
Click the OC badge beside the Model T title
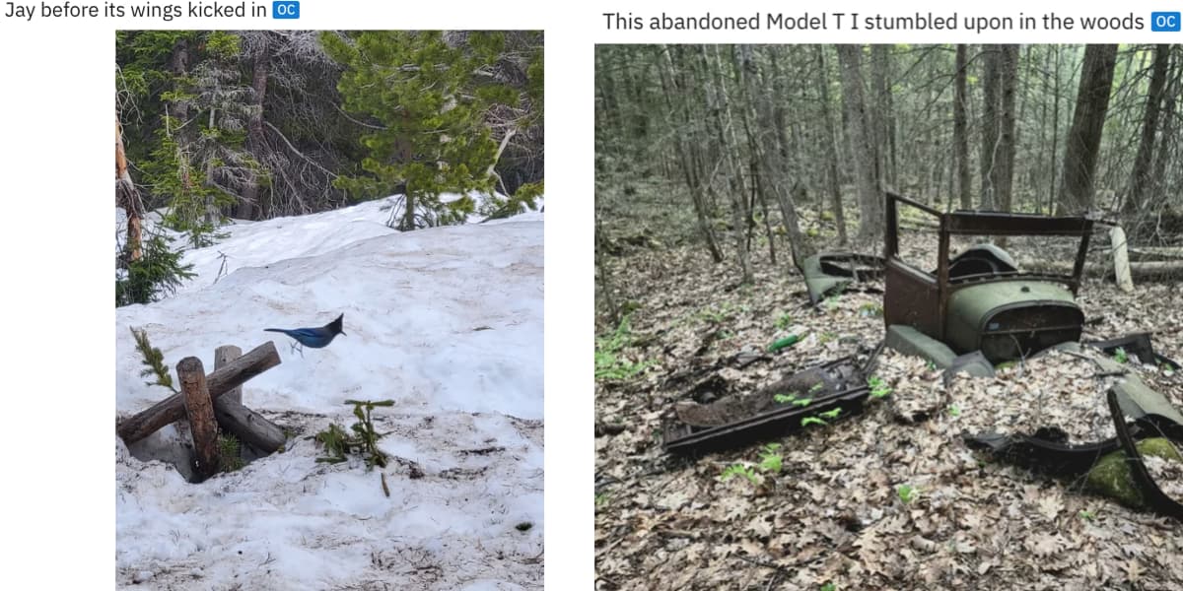pyautogui.click(x=1165, y=22)
